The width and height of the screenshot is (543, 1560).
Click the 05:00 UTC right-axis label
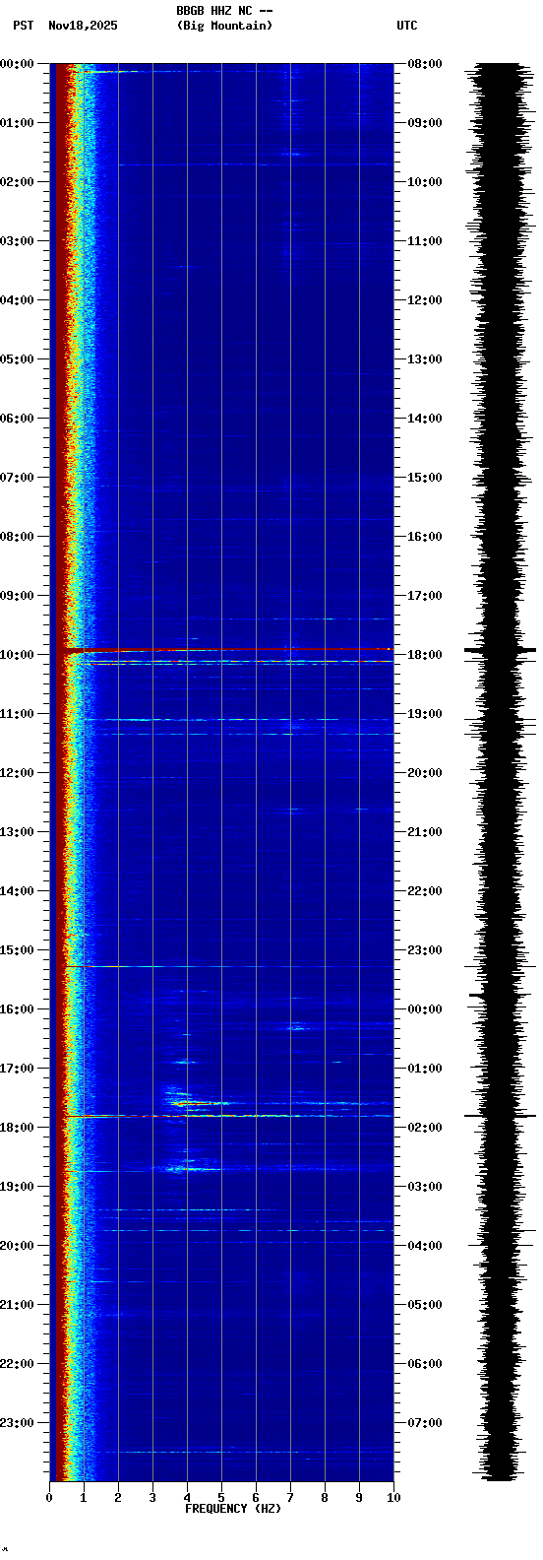425,1305
